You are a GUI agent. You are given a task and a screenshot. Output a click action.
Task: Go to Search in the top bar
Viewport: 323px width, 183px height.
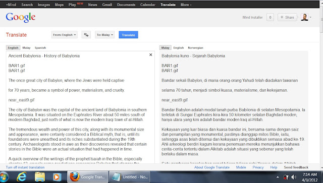27,5
